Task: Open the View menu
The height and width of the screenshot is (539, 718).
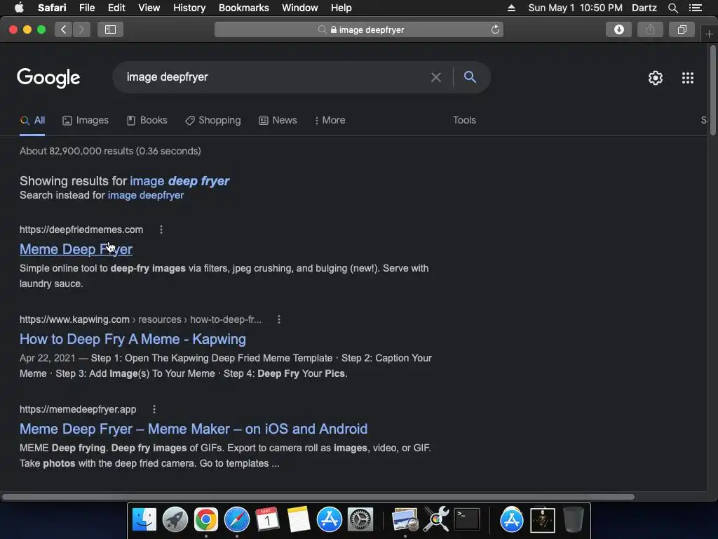Action: click(149, 8)
